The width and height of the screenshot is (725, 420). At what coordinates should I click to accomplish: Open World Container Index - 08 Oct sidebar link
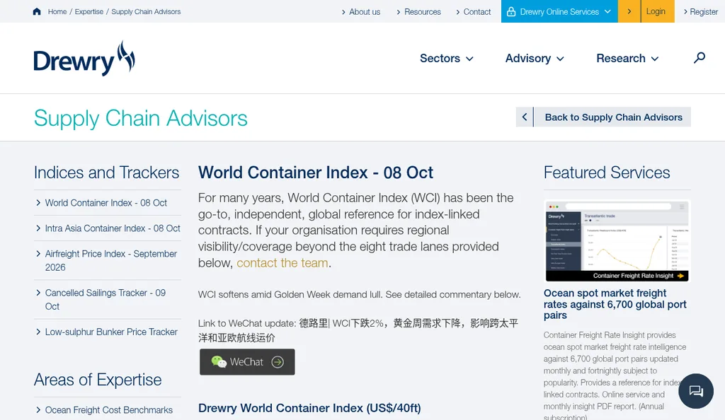(x=106, y=203)
